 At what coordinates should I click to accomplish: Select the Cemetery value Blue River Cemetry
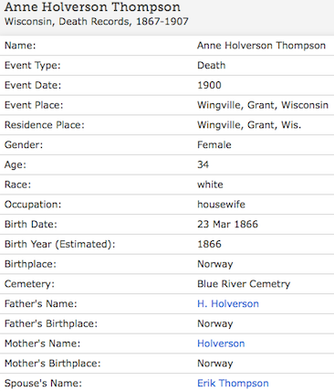(x=244, y=284)
